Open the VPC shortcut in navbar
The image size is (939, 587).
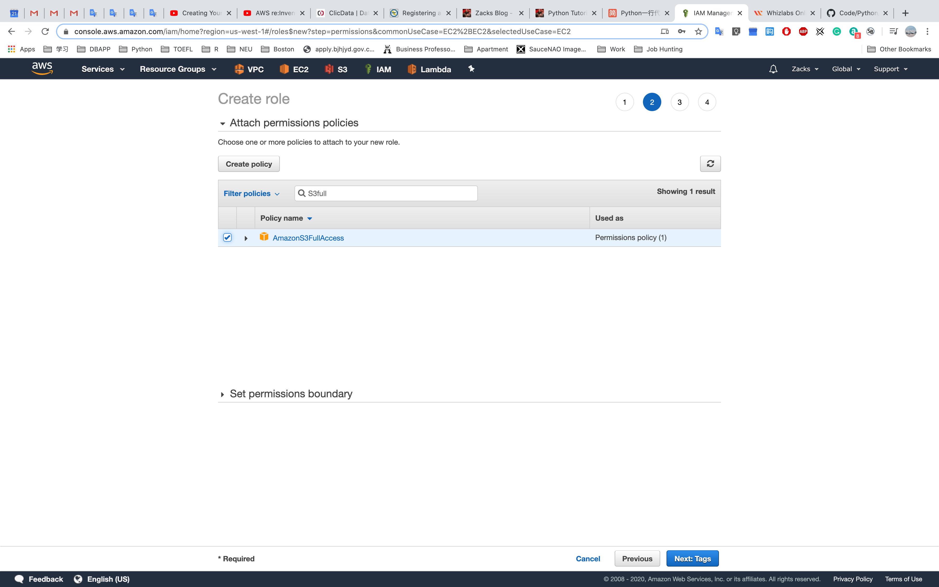click(249, 69)
